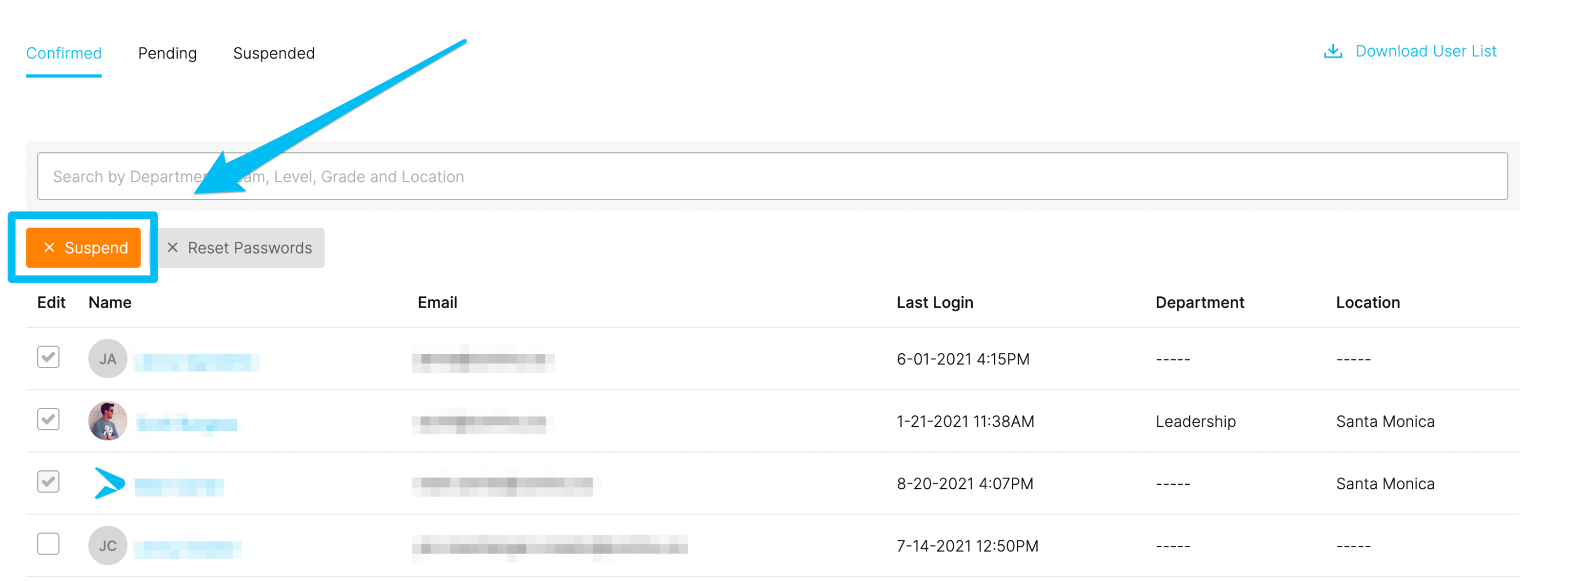Click the X icon on the Suspend button
1573x581 pixels.
tap(49, 248)
